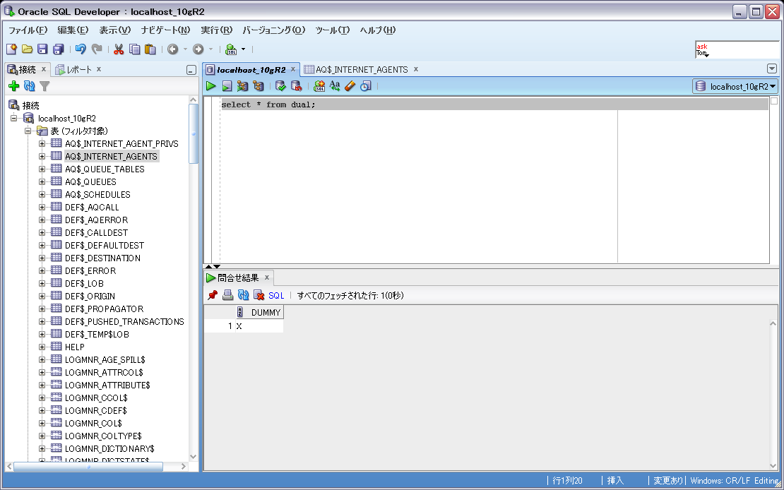The width and height of the screenshot is (784, 490).
Task: Refresh the query result grid
Action: (244, 296)
